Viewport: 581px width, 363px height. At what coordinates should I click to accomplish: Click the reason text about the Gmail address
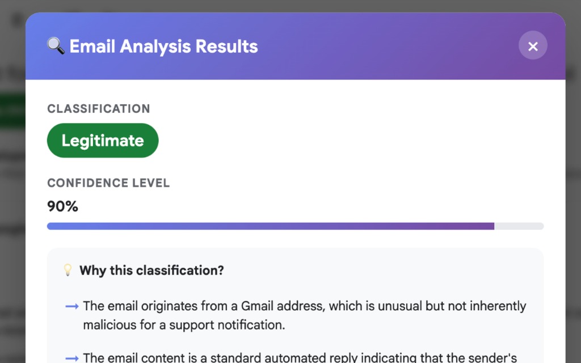(x=304, y=315)
